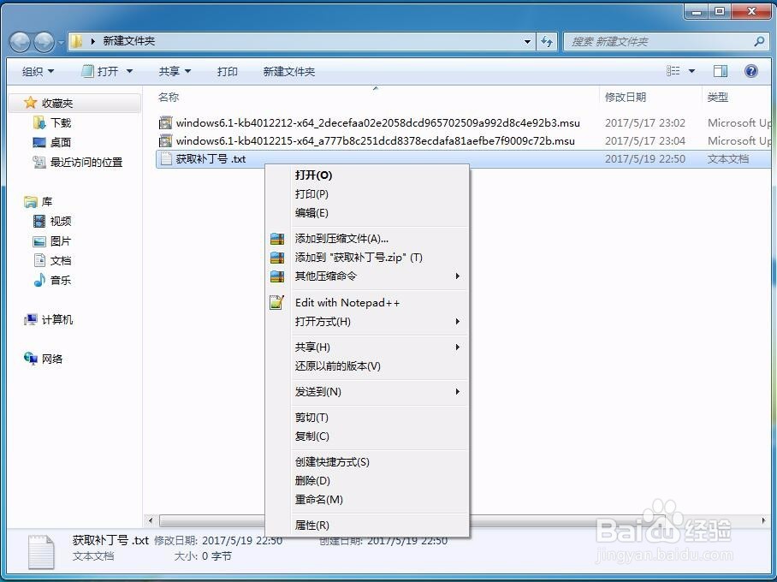Image resolution: width=777 pixels, height=582 pixels.
Task: Choose 属性 from the context menu
Action: point(317,525)
